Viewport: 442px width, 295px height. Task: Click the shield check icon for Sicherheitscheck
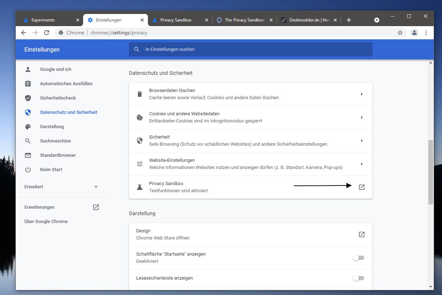28,98
